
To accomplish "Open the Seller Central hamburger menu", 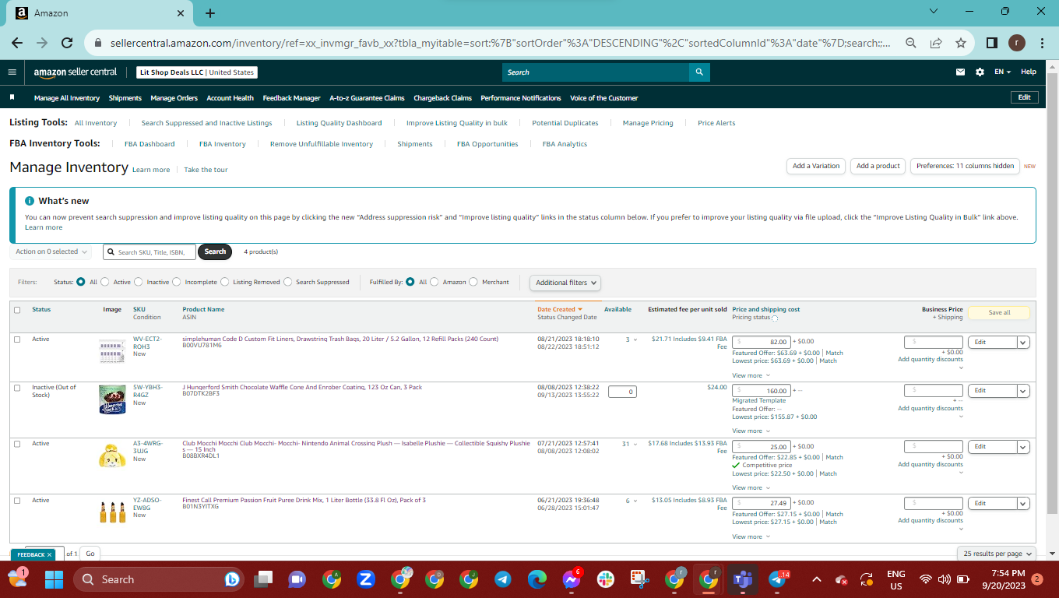I will pyautogui.click(x=12, y=72).
